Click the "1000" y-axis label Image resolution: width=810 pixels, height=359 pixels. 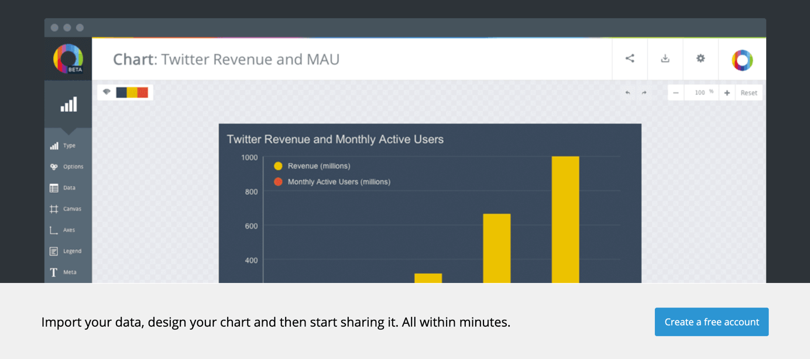(x=249, y=157)
